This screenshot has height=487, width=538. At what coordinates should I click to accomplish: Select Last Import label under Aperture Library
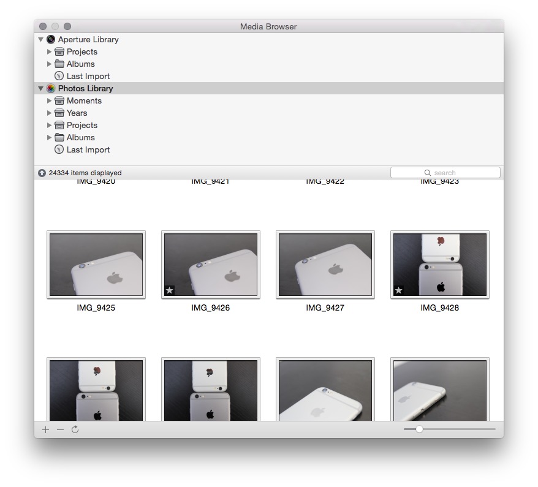click(x=88, y=76)
